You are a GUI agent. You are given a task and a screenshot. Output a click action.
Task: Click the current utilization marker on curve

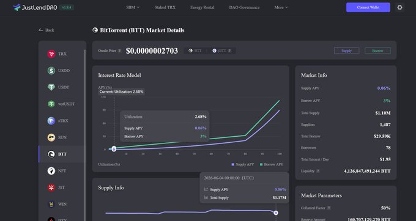(114, 149)
